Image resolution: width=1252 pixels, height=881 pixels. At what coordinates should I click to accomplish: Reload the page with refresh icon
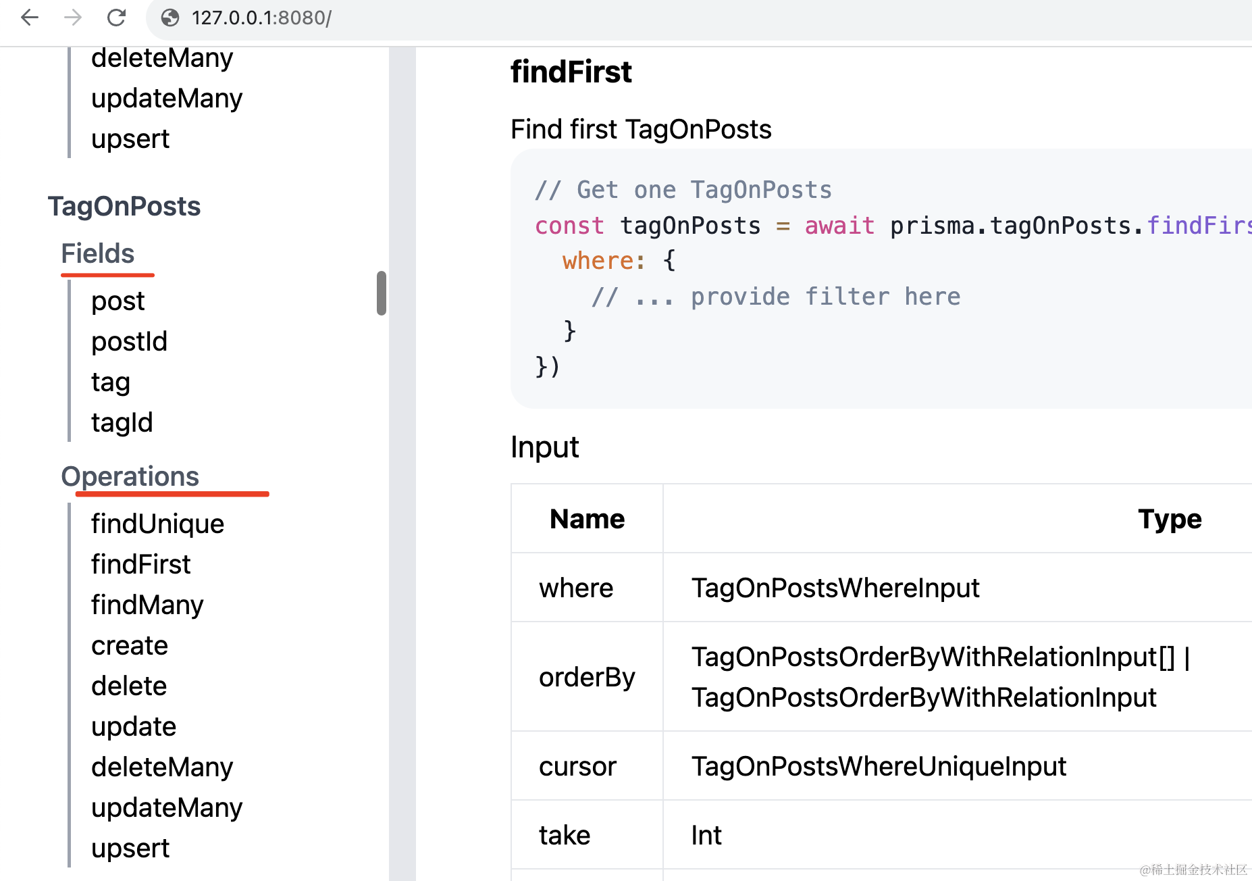pos(116,18)
